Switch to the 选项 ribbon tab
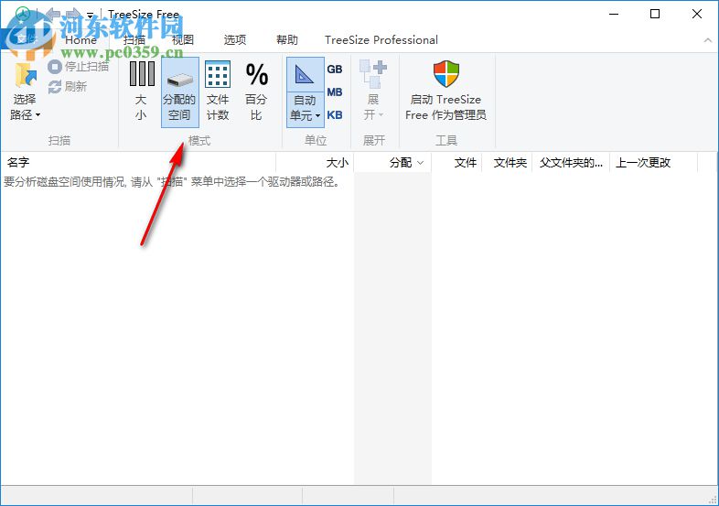The image size is (719, 506). pyautogui.click(x=235, y=40)
